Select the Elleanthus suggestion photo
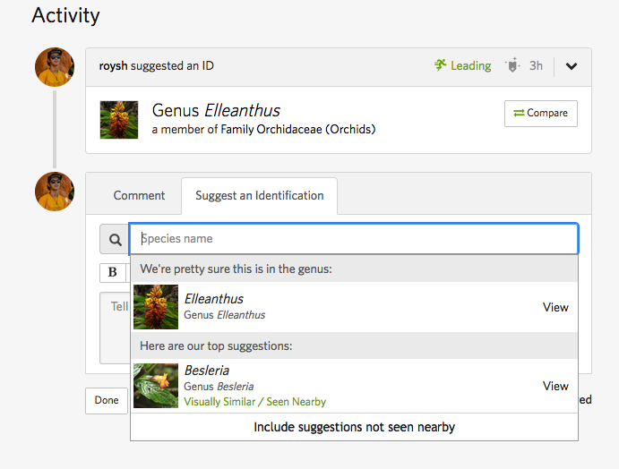The height and width of the screenshot is (469, 619). coord(156,307)
